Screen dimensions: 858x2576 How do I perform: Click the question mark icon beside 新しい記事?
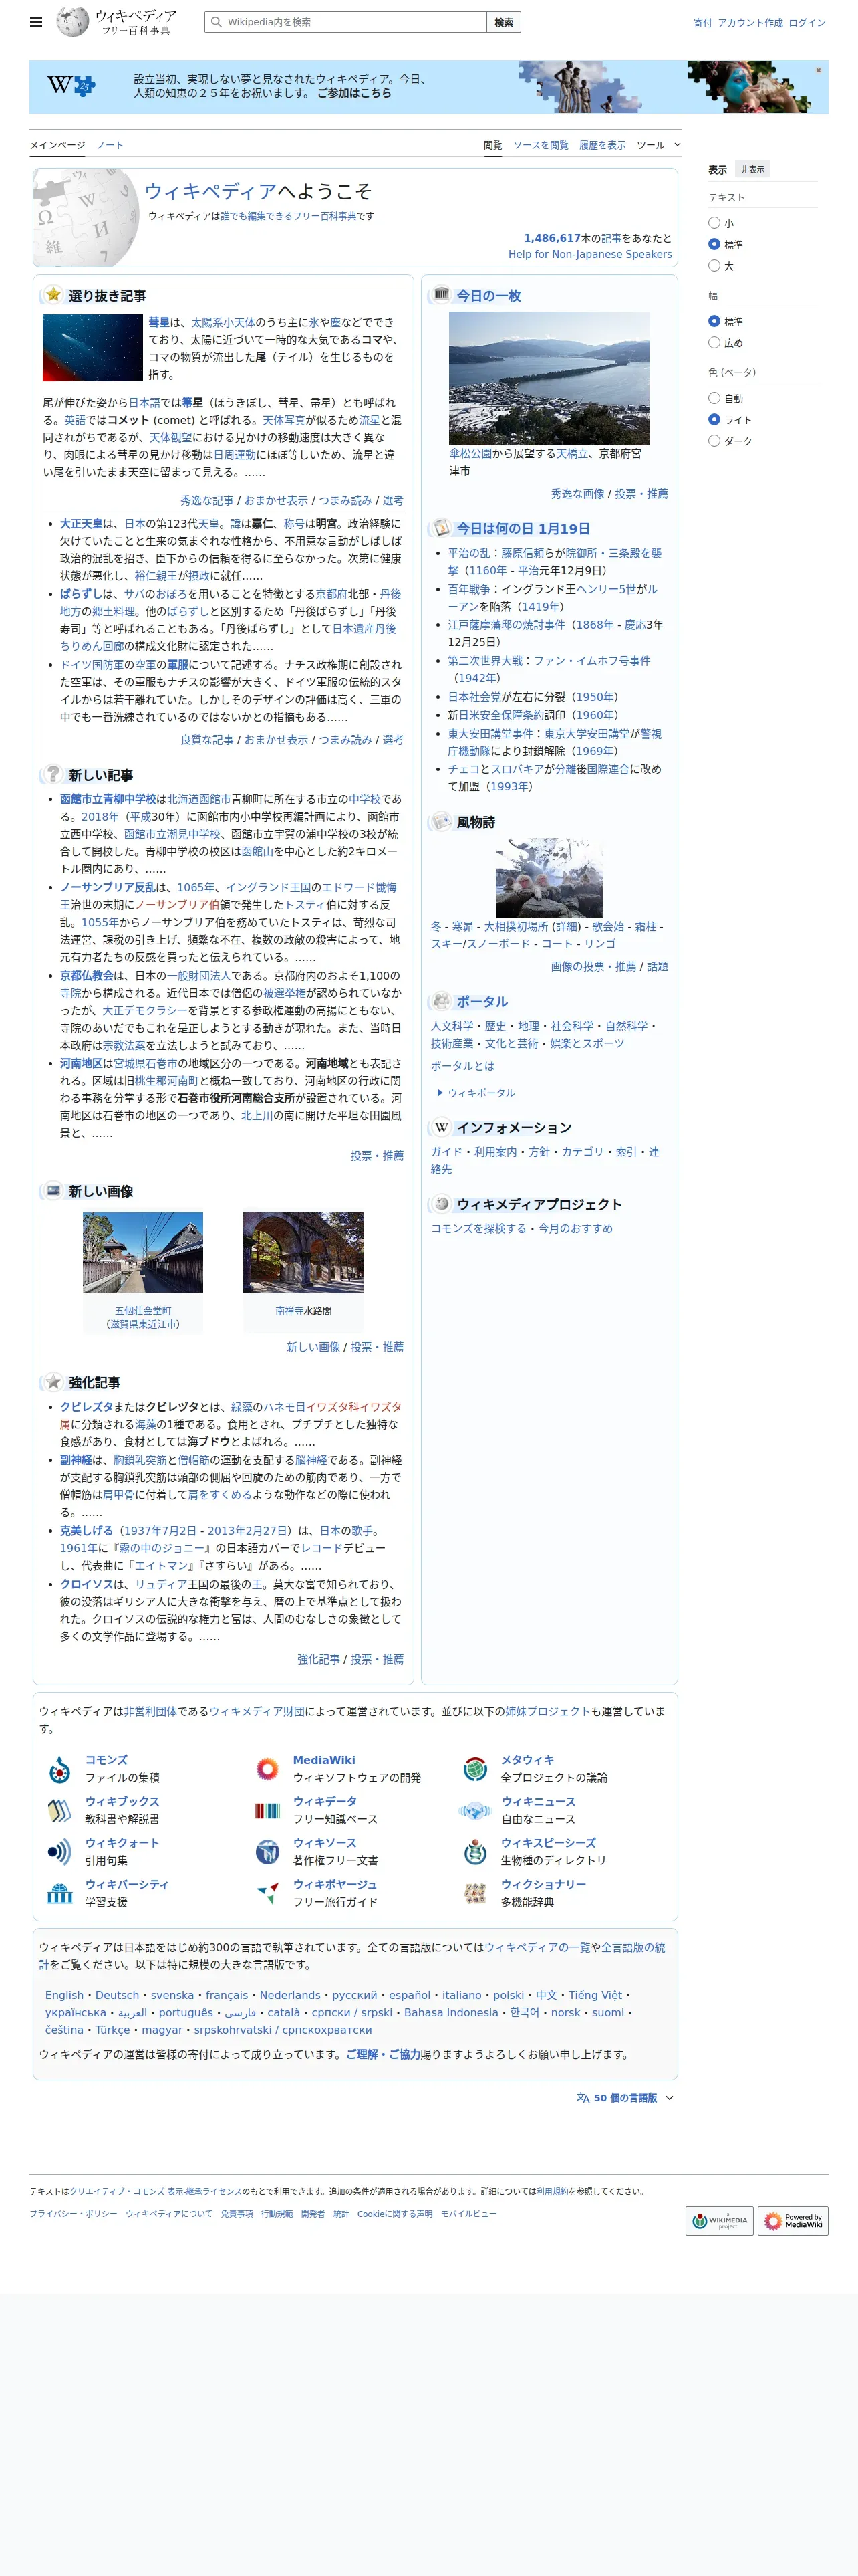[53, 774]
